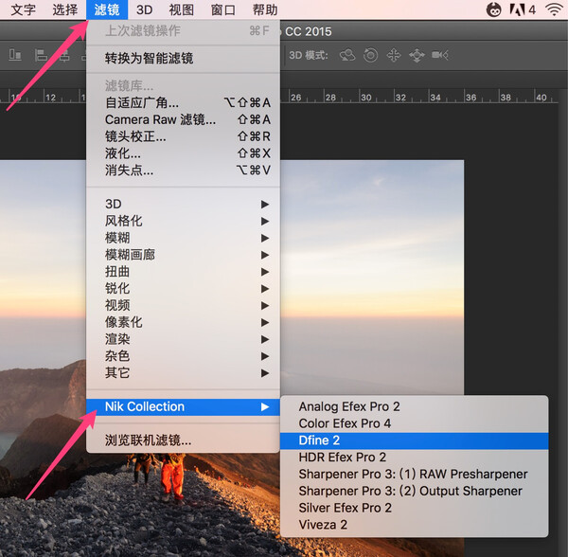Select 3D pan object mode icon
The height and width of the screenshot is (557, 568).
point(394,56)
